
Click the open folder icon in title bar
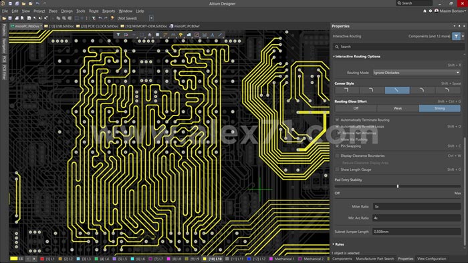click(x=23, y=3)
